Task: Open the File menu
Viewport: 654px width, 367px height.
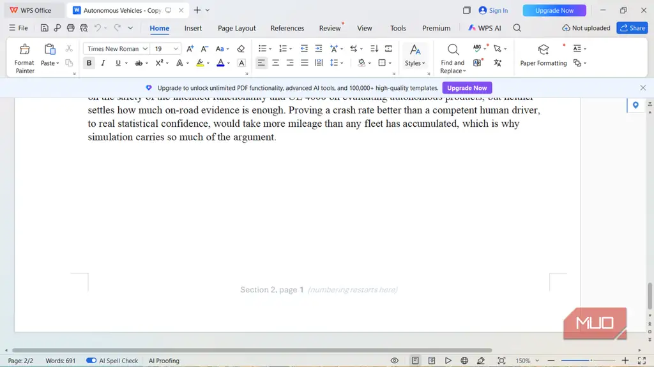Action: pos(19,28)
